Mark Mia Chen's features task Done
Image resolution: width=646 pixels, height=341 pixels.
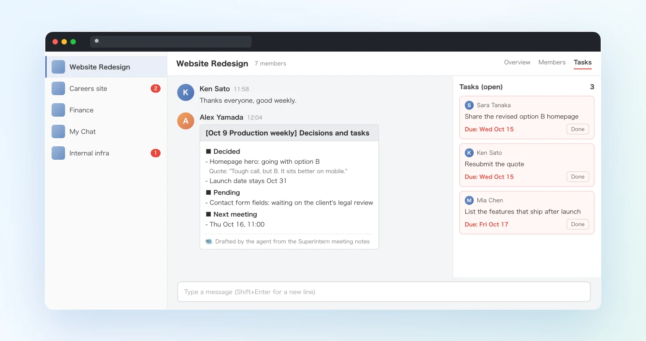coord(578,224)
